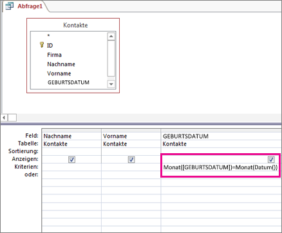282x233 pixels.
Task: Click the GEBURTSDATUM cell in the Feld row
Action: click(x=221, y=136)
